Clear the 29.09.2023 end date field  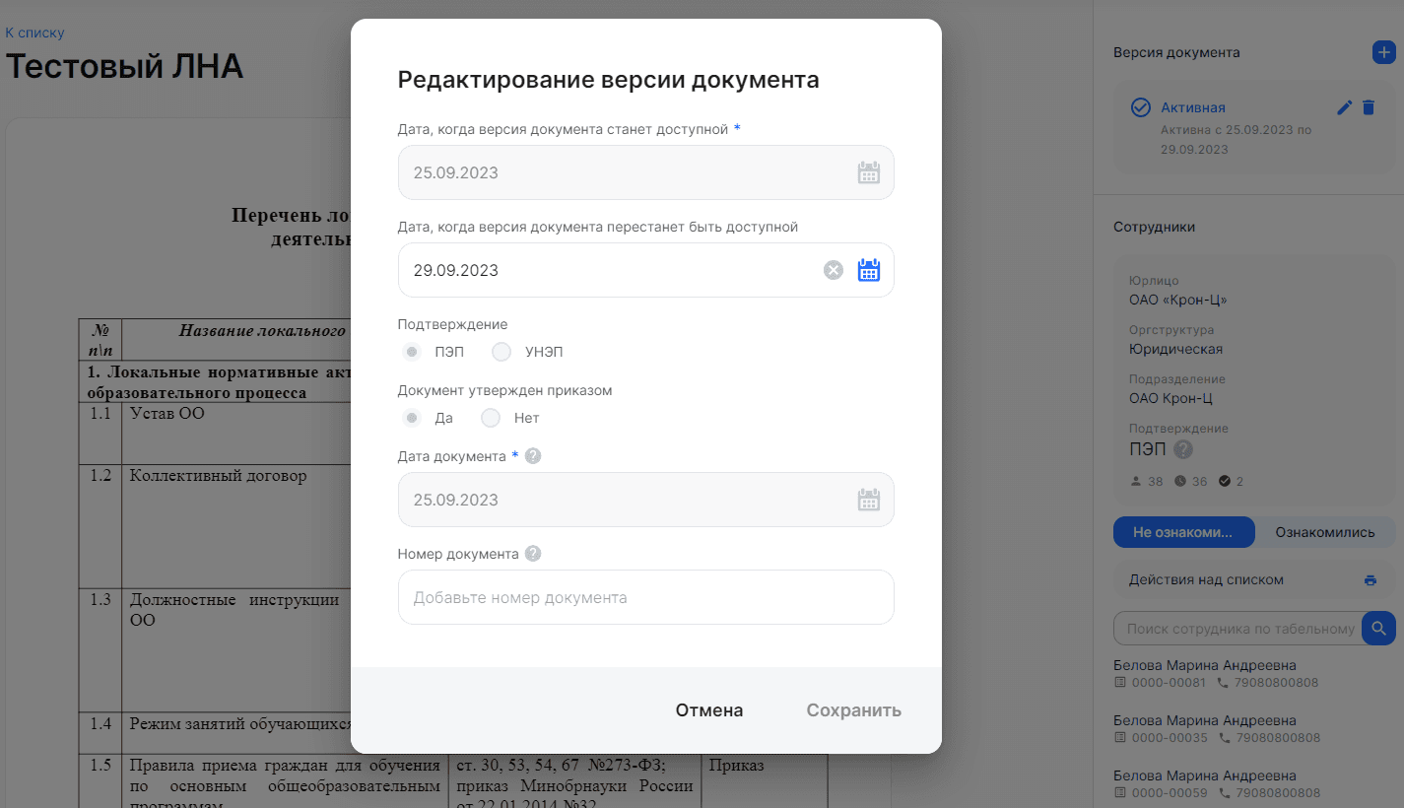point(834,270)
